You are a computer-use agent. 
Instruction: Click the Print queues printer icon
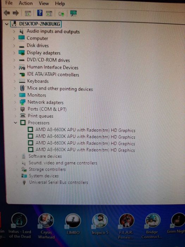(23, 116)
